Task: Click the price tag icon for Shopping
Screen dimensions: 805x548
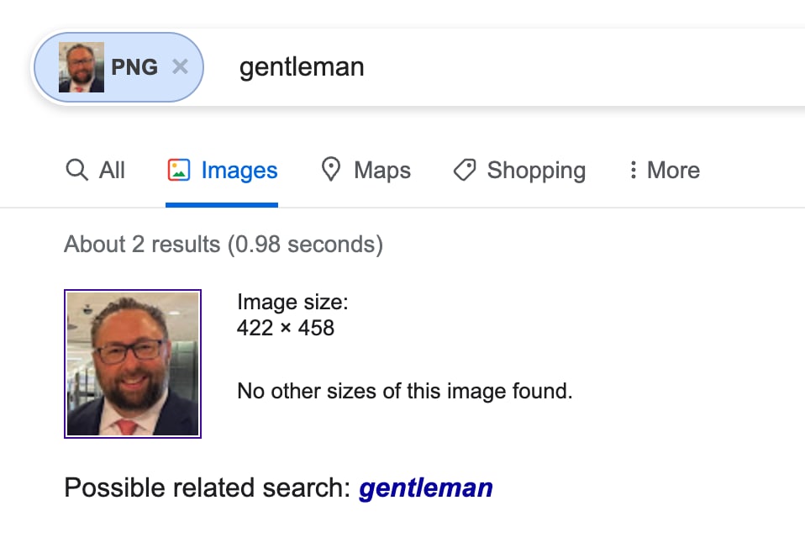Action: 465,170
